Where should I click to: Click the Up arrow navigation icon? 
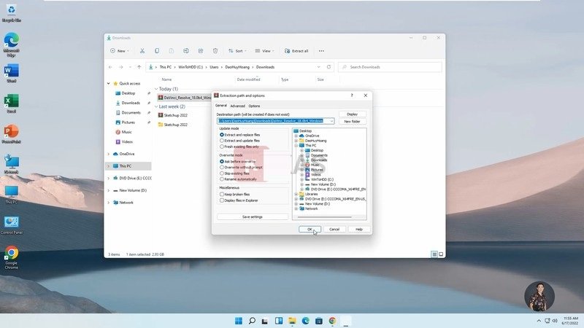pos(139,67)
